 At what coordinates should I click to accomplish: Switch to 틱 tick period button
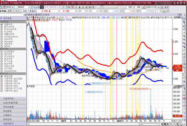(94, 7)
